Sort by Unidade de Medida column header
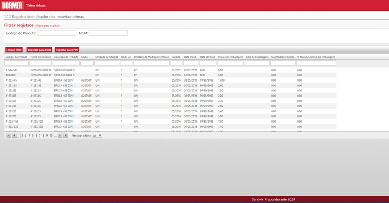Image resolution: width=389 pixels, height=203 pixels. coord(107,57)
